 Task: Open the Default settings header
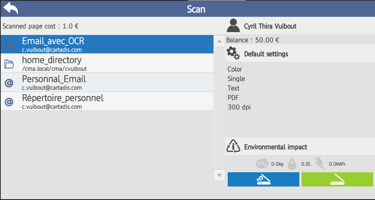(266, 54)
